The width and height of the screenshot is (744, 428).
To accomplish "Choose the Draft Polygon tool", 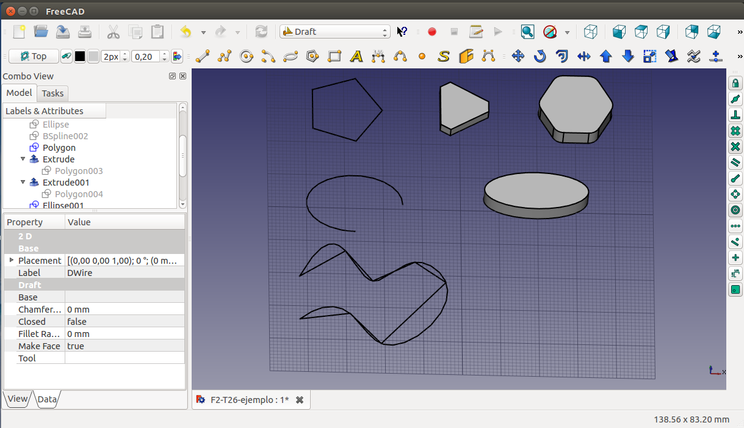I will click(312, 57).
